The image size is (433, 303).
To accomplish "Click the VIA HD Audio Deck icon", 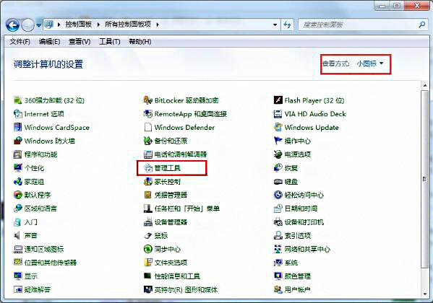I will pos(278,113).
